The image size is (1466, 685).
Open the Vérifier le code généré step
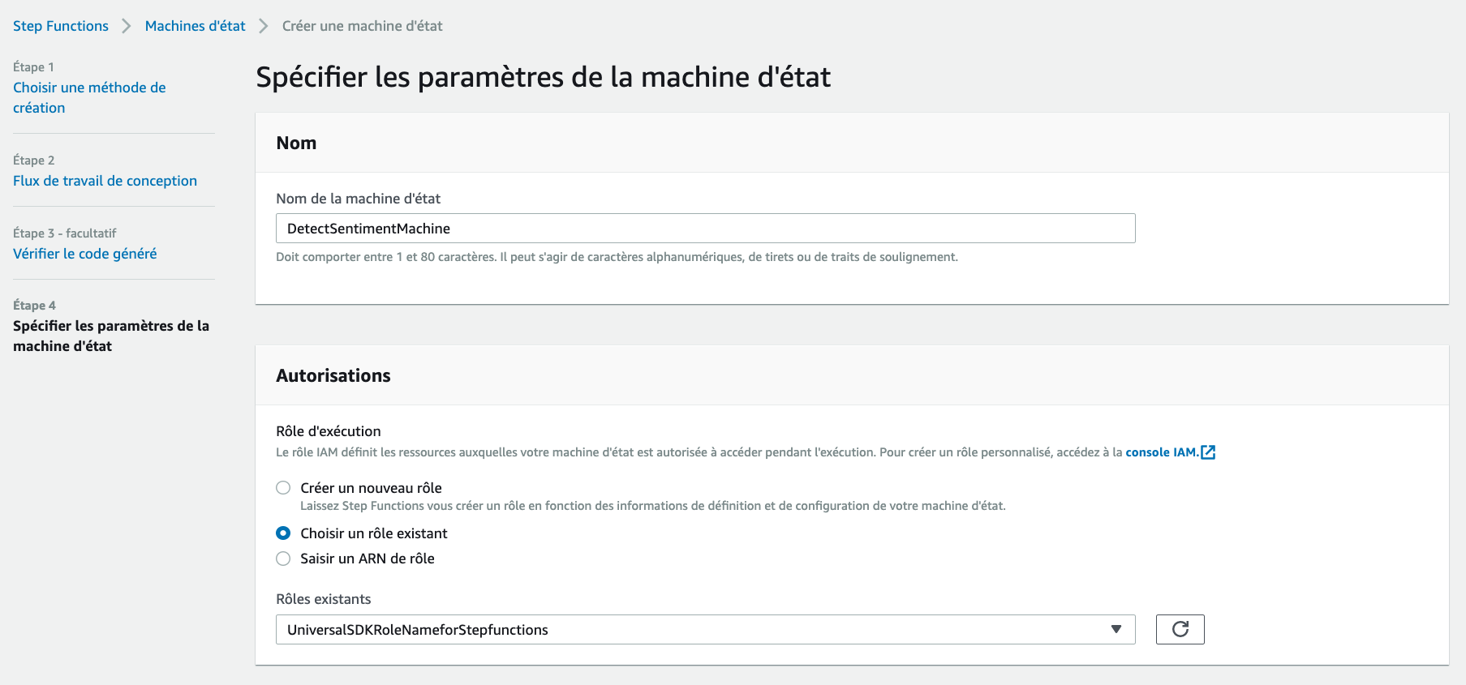tap(85, 254)
